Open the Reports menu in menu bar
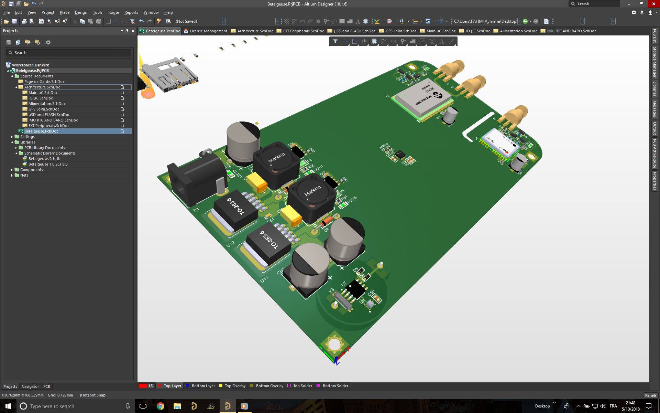This screenshot has width=660, height=413. 131,12
